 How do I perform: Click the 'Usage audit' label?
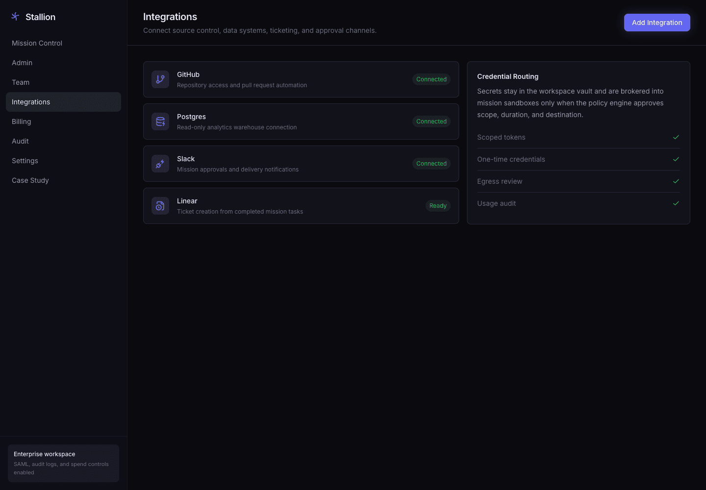(x=497, y=203)
